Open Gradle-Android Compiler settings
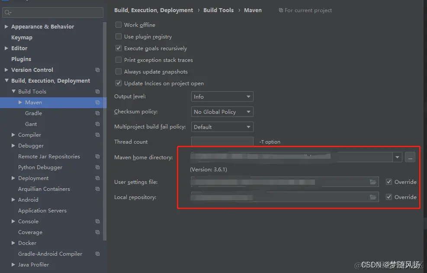This screenshot has width=427, height=273. [x=50, y=254]
